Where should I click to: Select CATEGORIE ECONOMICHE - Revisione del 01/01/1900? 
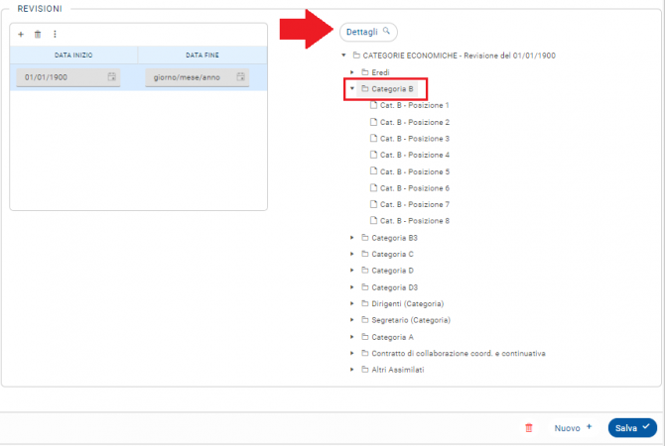[x=459, y=56]
